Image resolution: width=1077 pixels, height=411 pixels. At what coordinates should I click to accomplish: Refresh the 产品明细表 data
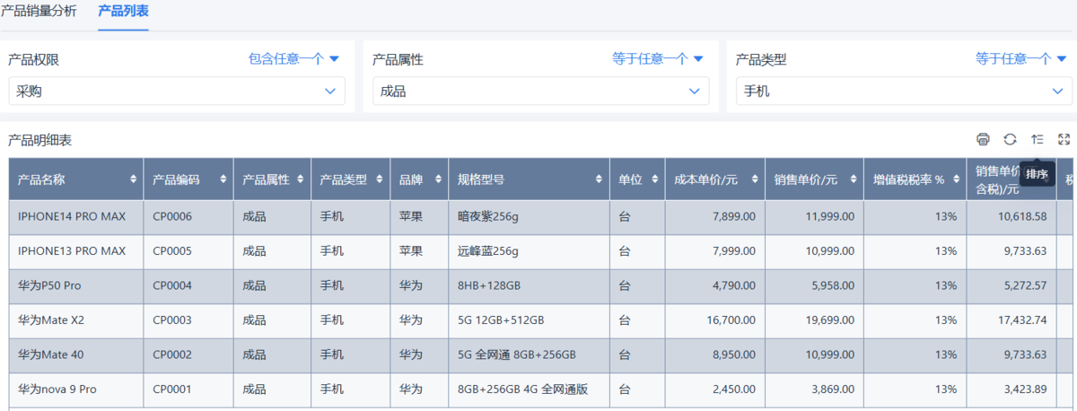pyautogui.click(x=1010, y=139)
